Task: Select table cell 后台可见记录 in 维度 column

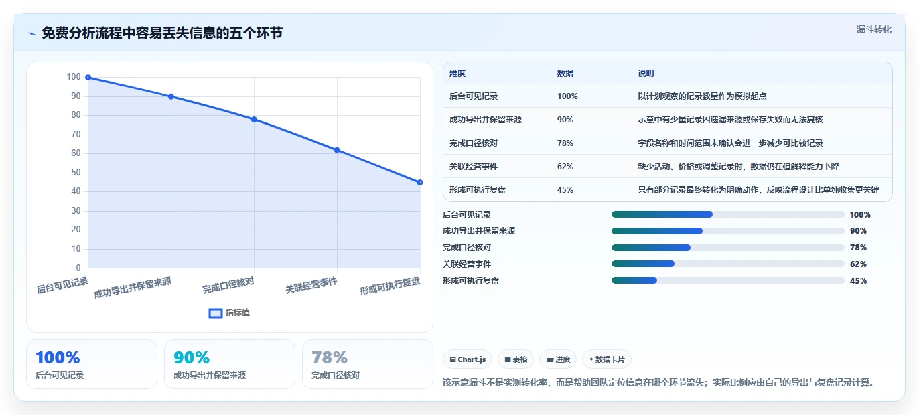Action: point(474,96)
